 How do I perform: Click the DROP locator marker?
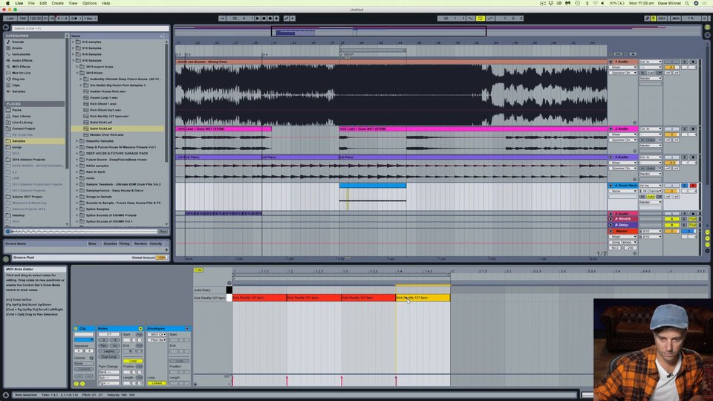tap(348, 54)
